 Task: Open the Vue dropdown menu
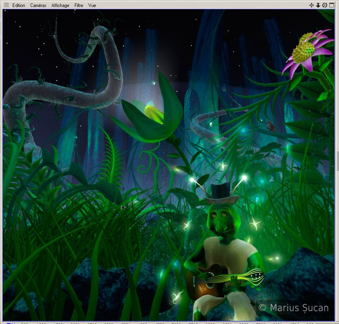pyautogui.click(x=92, y=5)
